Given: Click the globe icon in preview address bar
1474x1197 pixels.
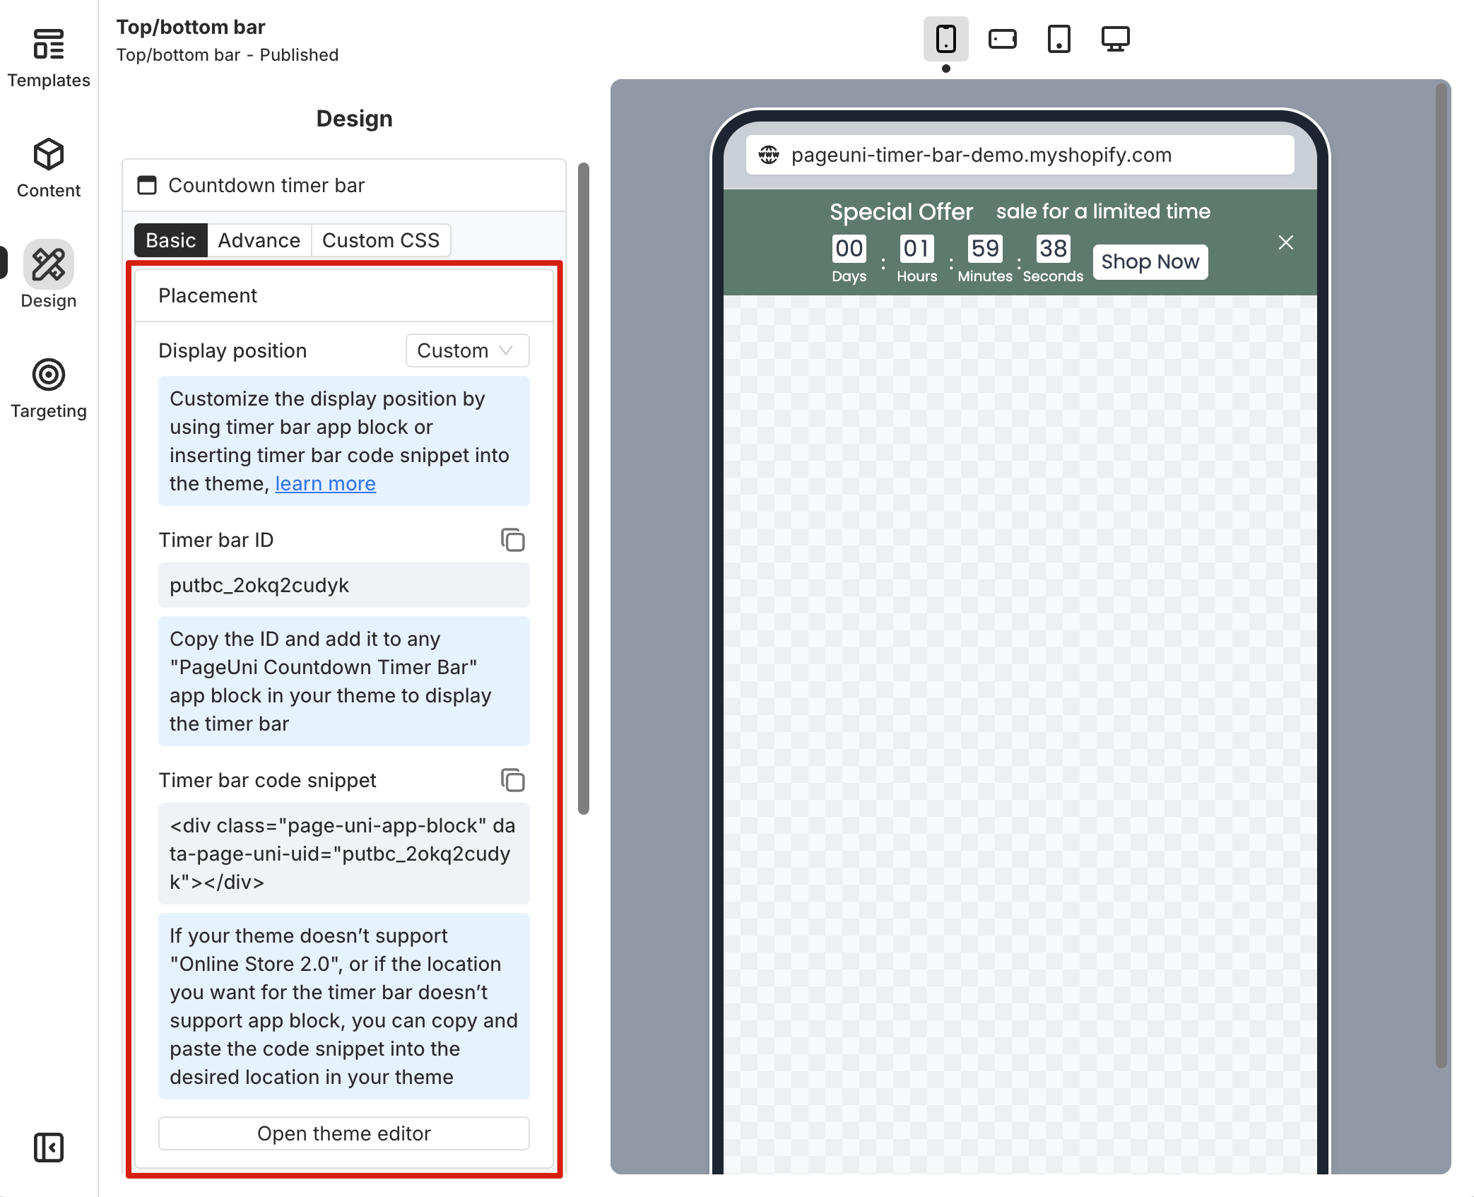Looking at the screenshot, I should tap(769, 155).
